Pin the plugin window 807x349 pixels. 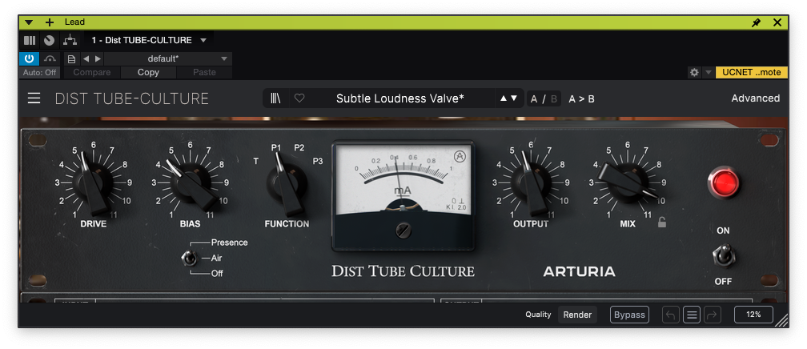click(756, 22)
